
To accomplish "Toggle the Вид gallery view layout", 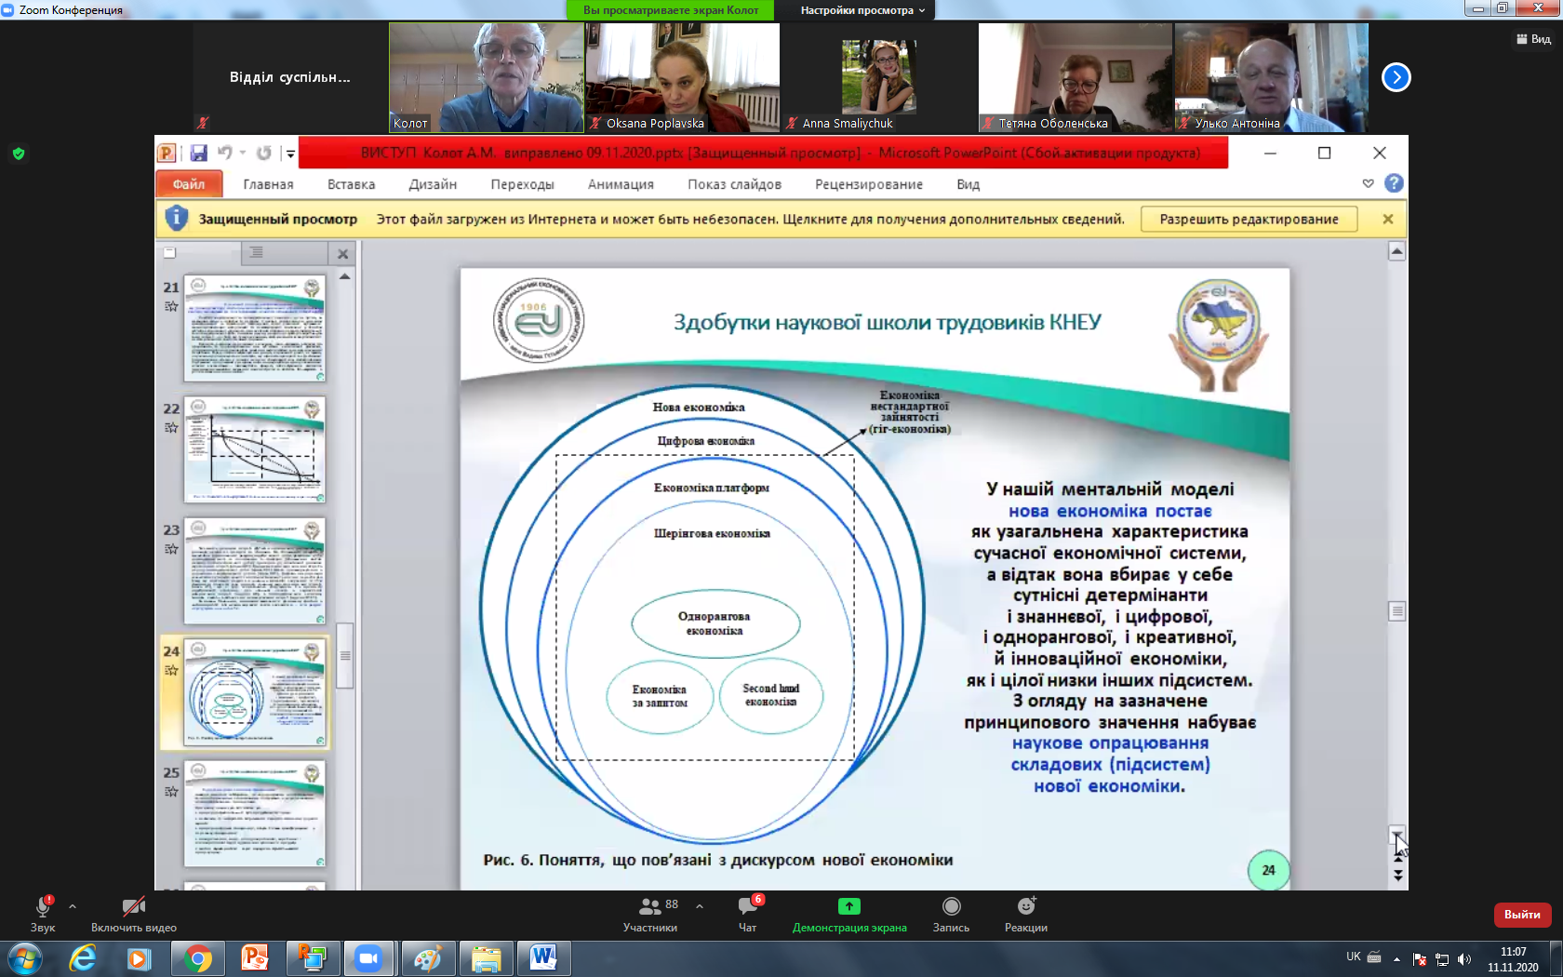I will point(1533,39).
